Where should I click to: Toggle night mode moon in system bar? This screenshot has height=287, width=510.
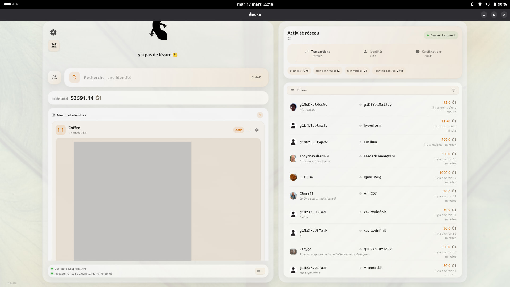point(472,4)
